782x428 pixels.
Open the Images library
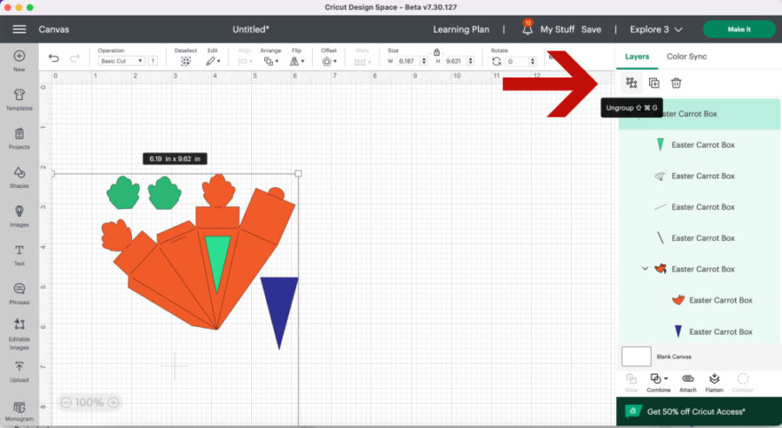[x=18, y=215]
